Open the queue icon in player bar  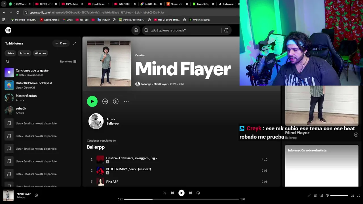315,195
